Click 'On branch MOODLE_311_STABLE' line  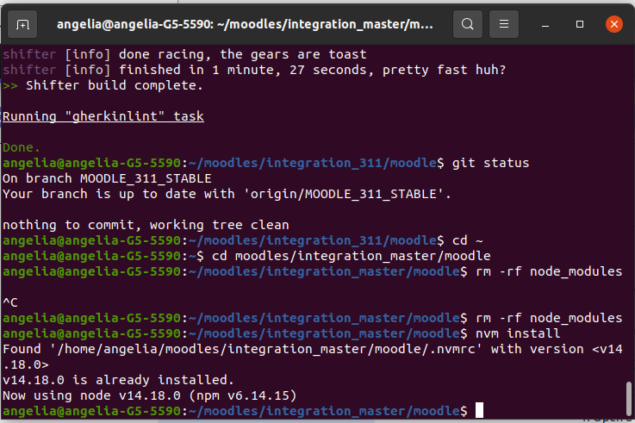click(107, 178)
